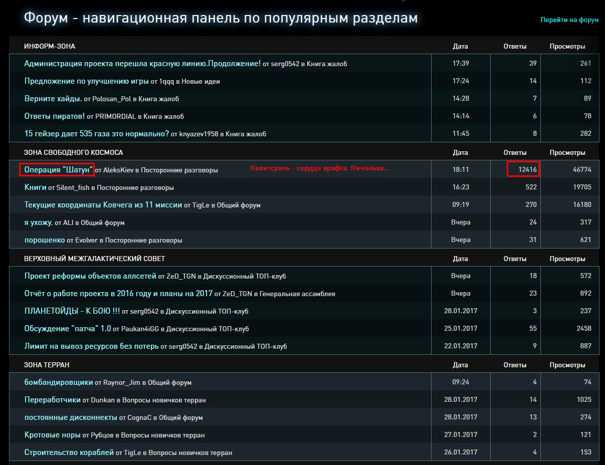This screenshot has height=465, width=605.
Task: Open 'Обсуждение "патча" 1.0' thread
Action: click(68, 329)
